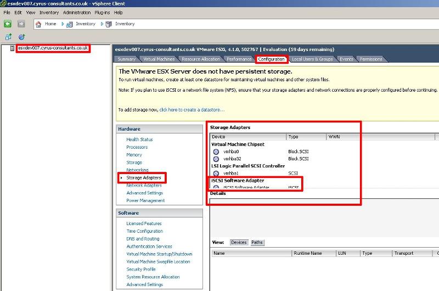This screenshot has height=291, width=439.
Task: Open Storage under Hardware
Action: tap(134, 163)
